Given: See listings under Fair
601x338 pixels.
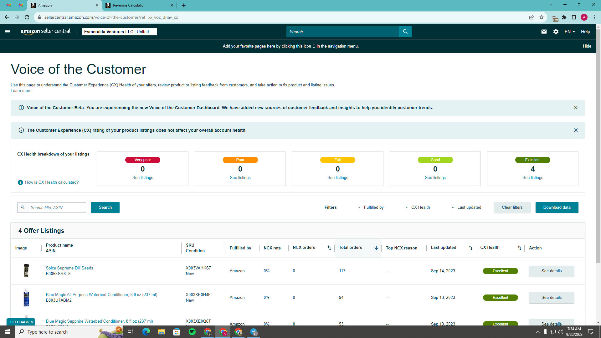Looking at the screenshot, I should 338,178.
